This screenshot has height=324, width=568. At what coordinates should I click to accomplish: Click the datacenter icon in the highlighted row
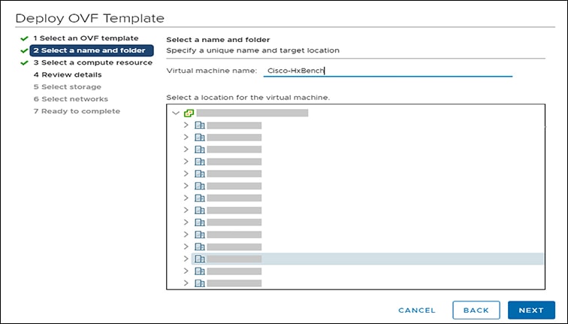click(200, 259)
